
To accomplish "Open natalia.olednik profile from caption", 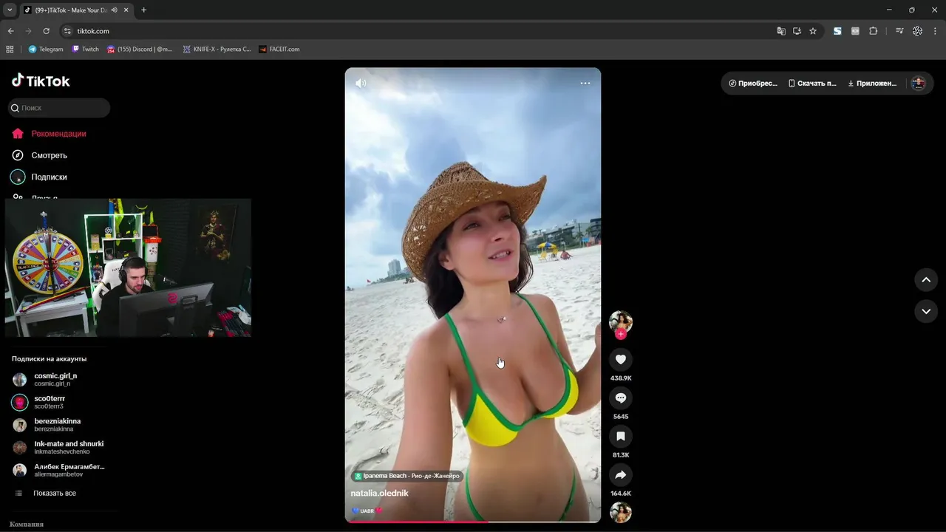I will (x=379, y=493).
